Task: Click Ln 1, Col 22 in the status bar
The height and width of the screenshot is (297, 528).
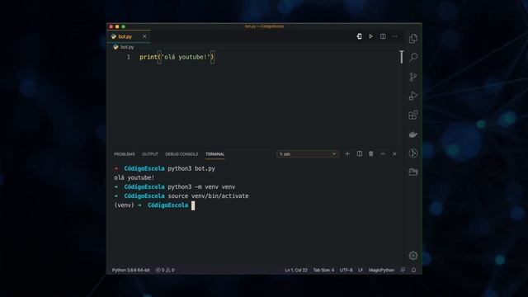Action: click(296, 270)
